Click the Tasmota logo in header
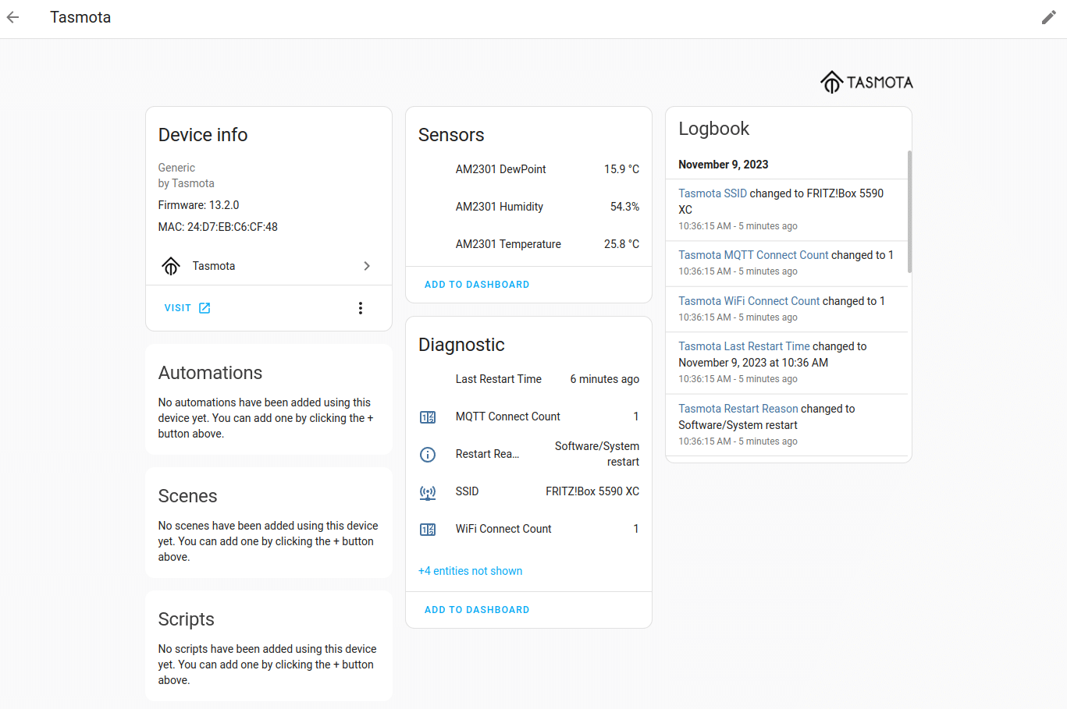The height and width of the screenshot is (709, 1067). click(x=866, y=82)
